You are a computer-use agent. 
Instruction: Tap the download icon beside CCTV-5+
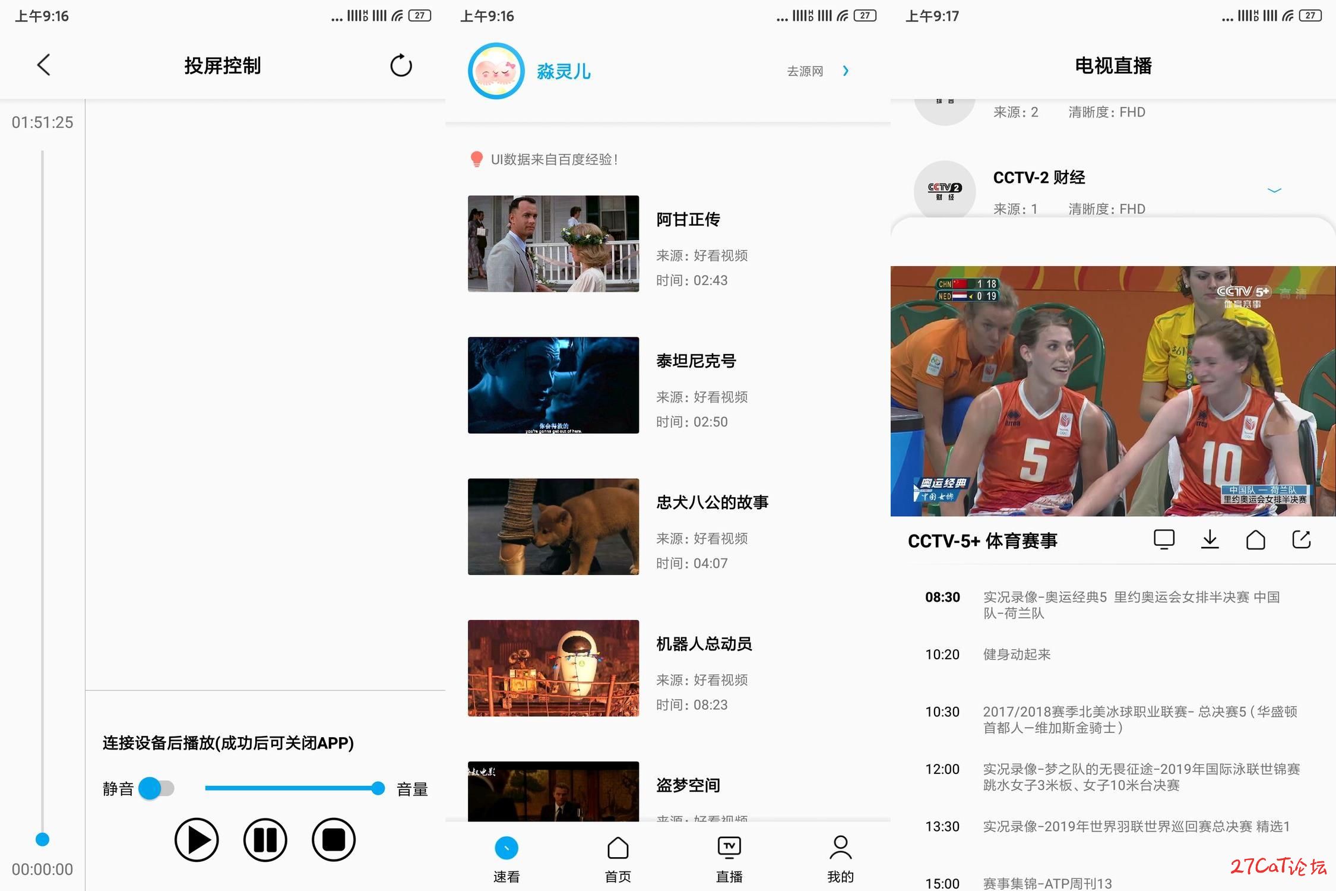pos(1210,539)
